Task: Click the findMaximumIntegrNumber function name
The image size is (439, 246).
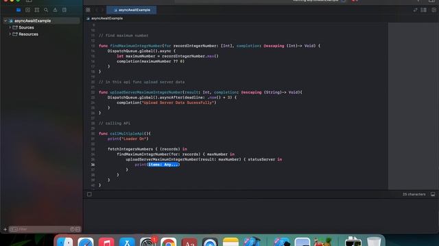Action: pos(136,46)
